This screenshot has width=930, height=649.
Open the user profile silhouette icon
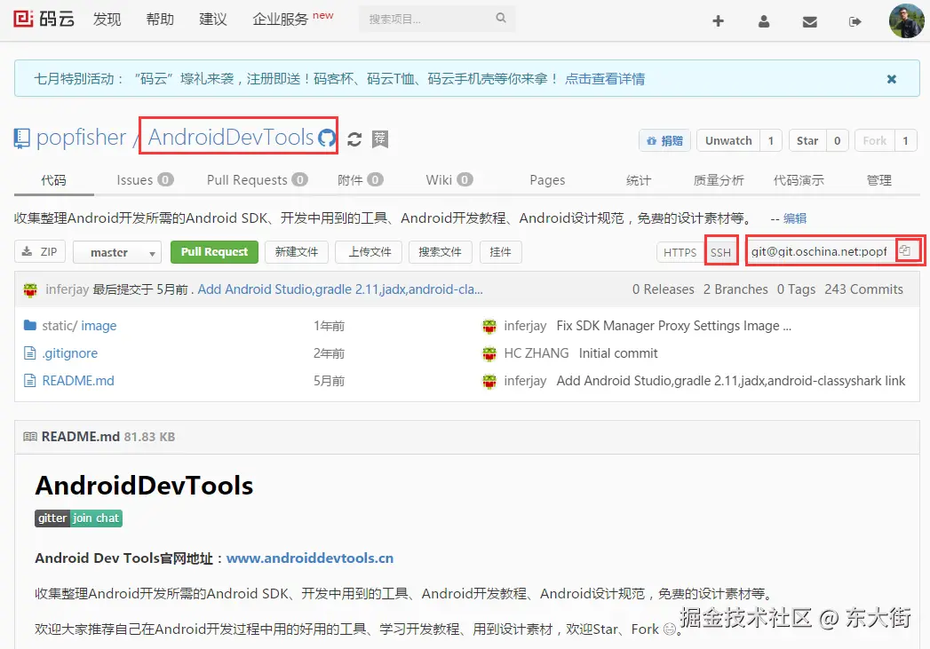[764, 21]
